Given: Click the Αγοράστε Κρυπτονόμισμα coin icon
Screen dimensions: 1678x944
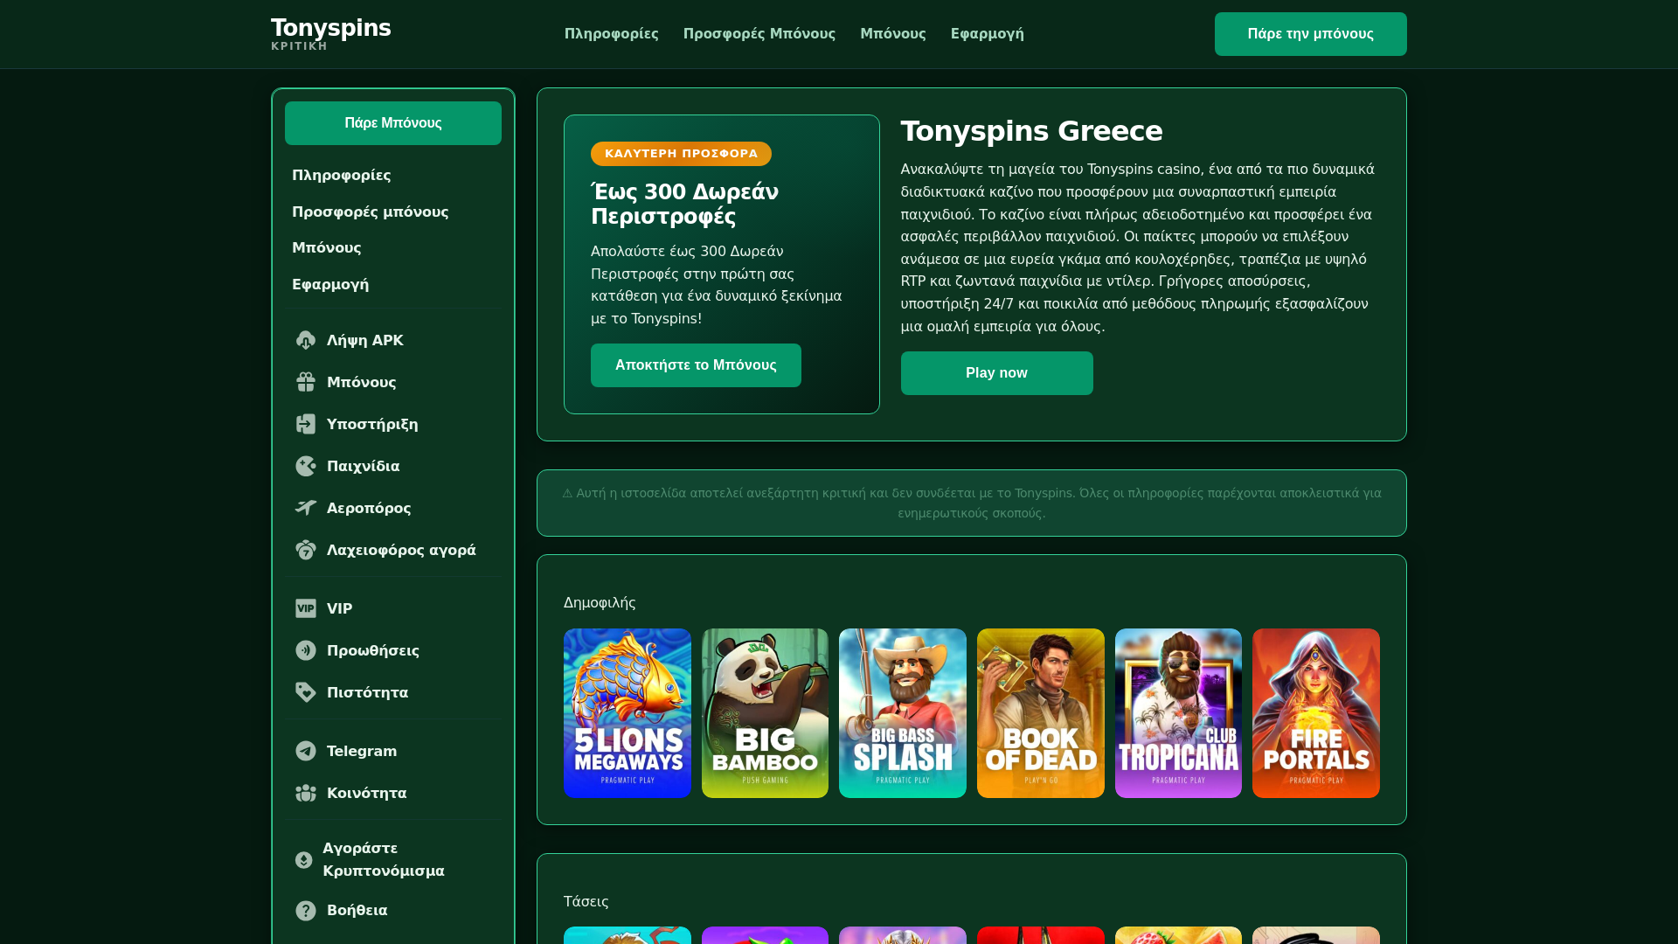Looking at the screenshot, I should (x=304, y=860).
